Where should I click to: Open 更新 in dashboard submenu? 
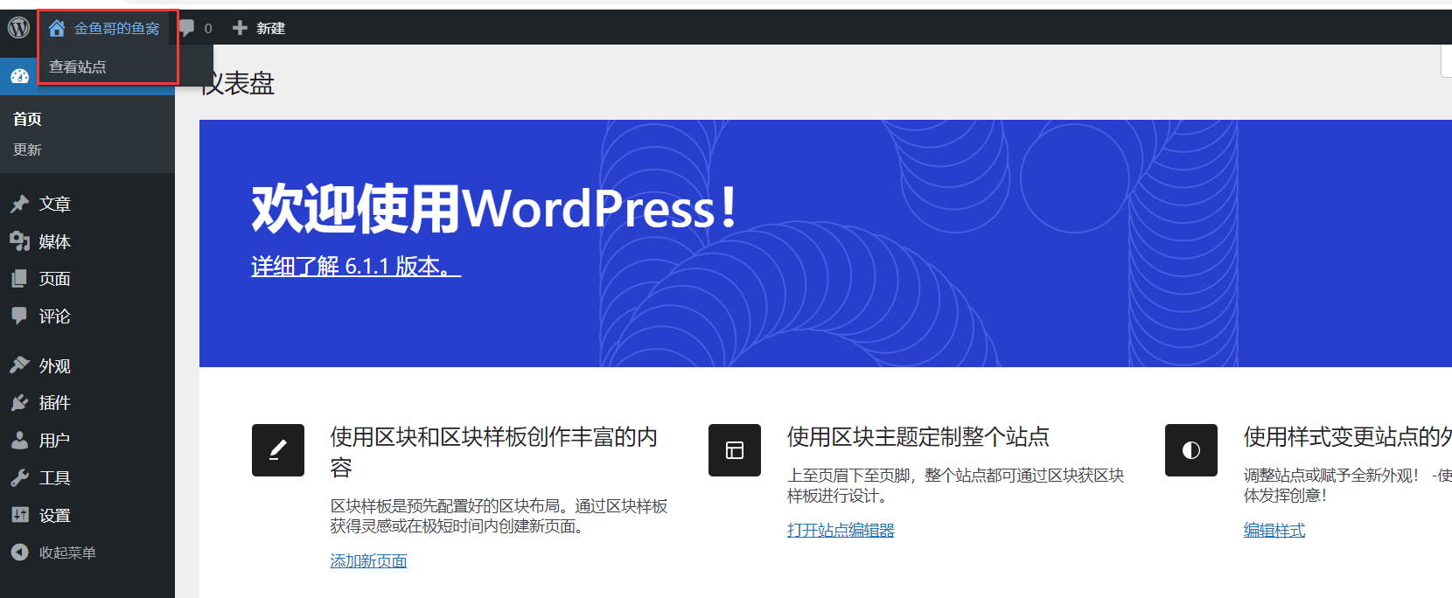tap(27, 149)
